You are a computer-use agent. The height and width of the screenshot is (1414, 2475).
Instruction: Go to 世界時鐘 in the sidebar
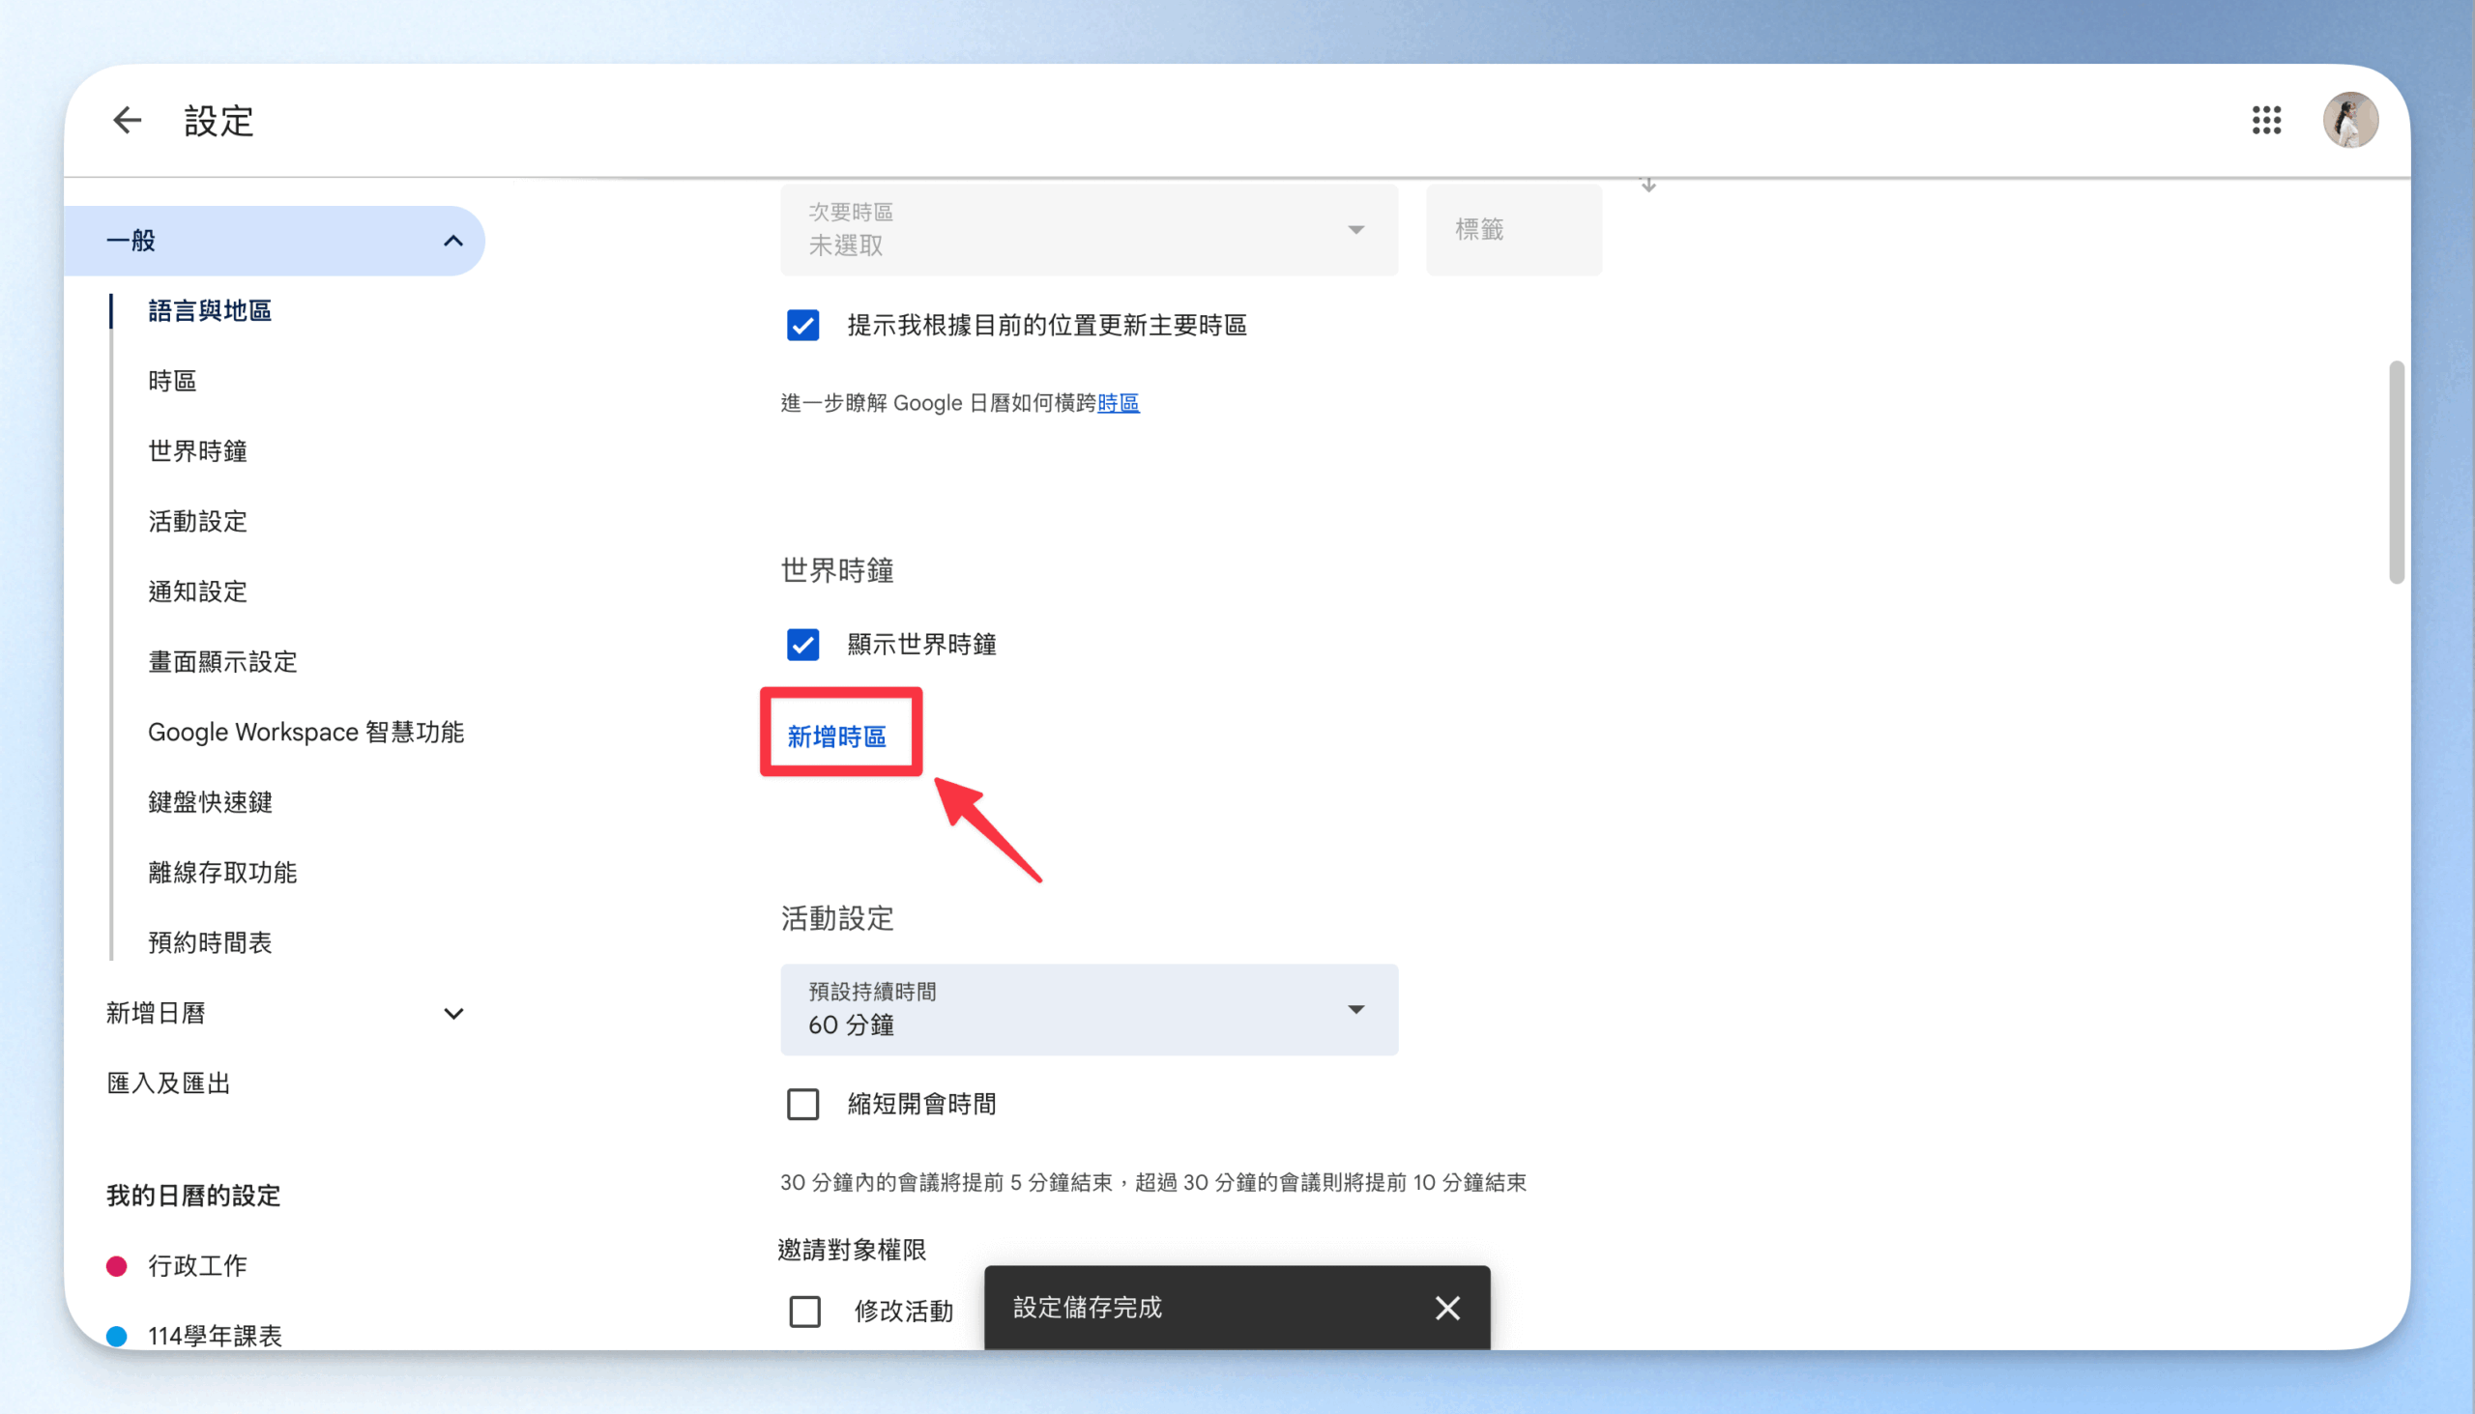click(197, 451)
